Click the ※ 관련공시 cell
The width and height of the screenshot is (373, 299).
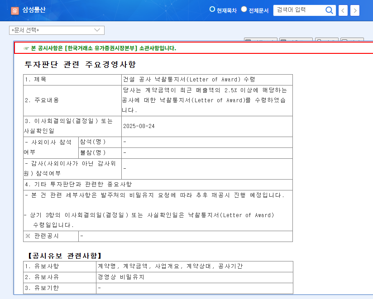(x=51, y=236)
